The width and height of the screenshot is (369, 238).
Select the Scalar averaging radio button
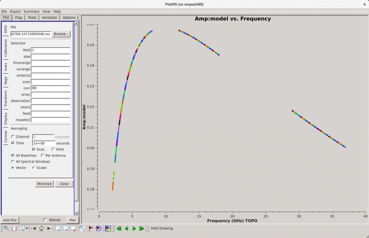(34, 168)
